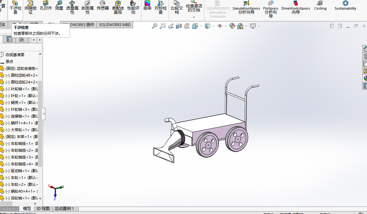Open the 比较文档 compare documents tool
Image resolution: width=367 pixels, height=214 pixels.
coord(177,7)
